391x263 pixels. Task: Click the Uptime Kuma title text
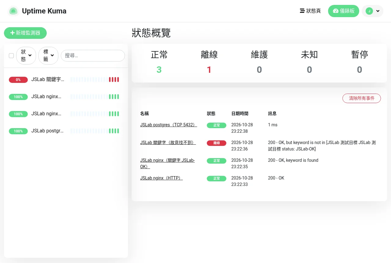[44, 11]
